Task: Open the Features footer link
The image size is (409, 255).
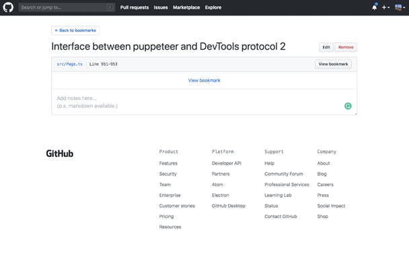Action: [x=168, y=163]
